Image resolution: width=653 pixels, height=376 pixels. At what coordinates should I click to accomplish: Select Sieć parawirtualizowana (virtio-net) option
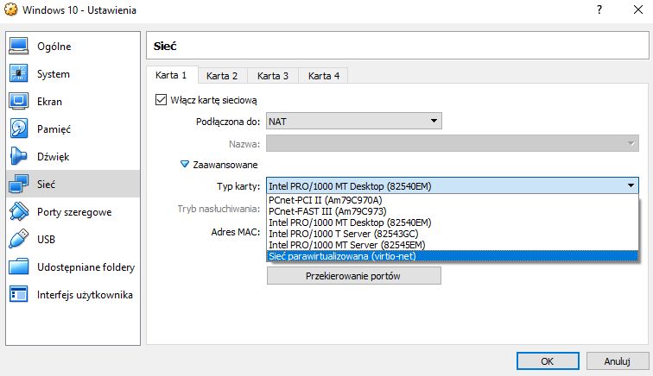453,256
